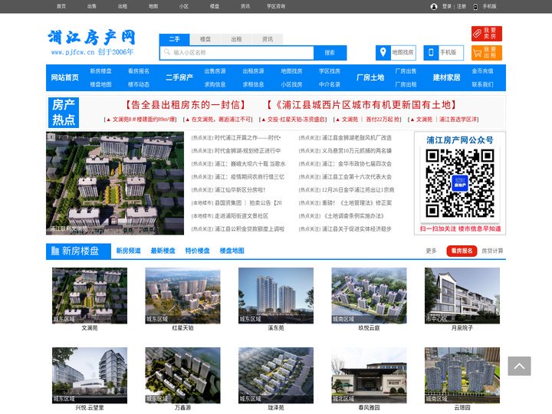Open headline 告全县出租房东的一封信
The image size is (552, 414).
[186, 104]
